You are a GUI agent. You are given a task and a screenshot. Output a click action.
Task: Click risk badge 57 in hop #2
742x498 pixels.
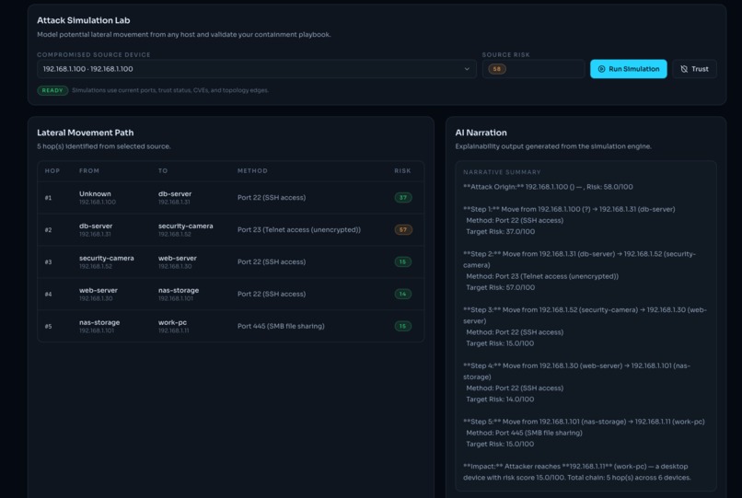point(403,230)
